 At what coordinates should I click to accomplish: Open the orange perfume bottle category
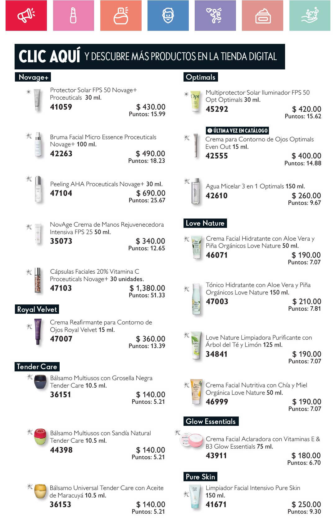[121, 16]
